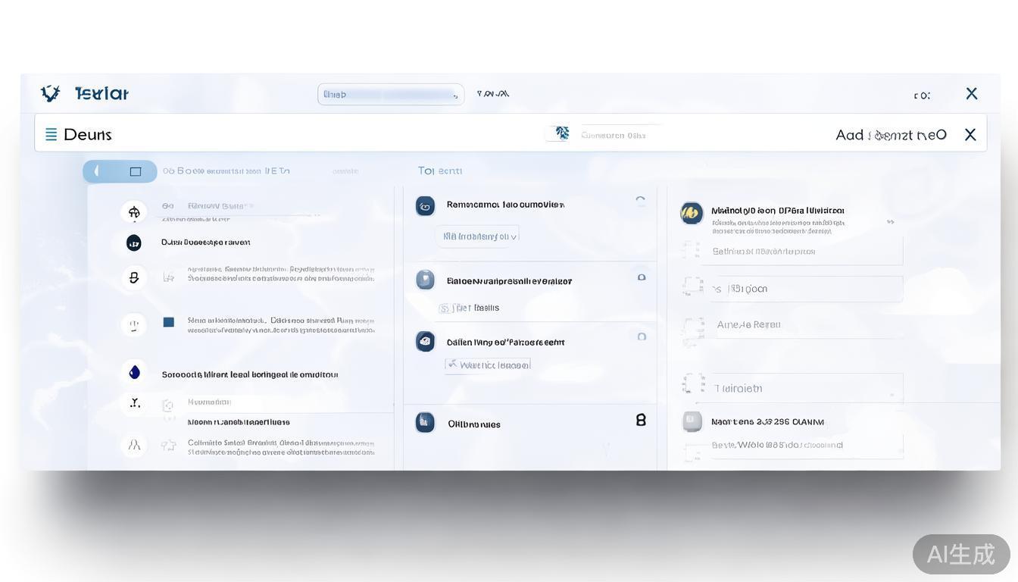Click the gray square icon beside Maorttens row

(692, 421)
